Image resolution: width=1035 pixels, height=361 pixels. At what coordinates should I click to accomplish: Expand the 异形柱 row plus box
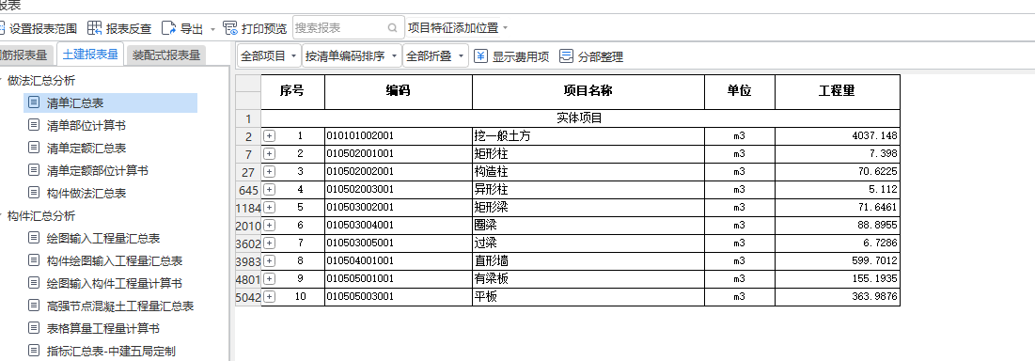click(269, 189)
